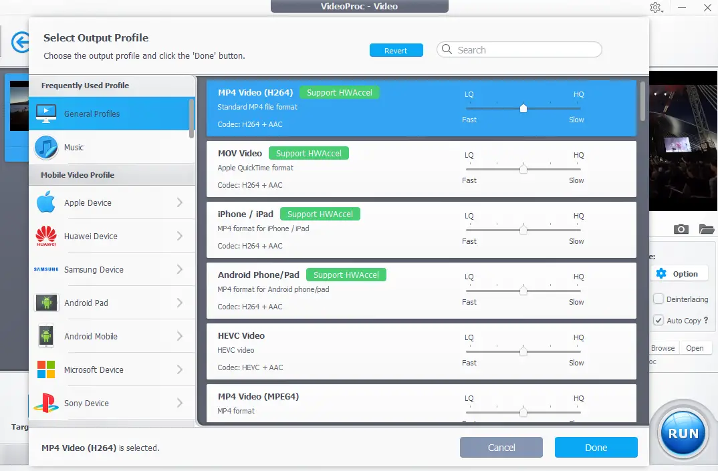The height and width of the screenshot is (471, 718).
Task: Click the Apple logo icon
Action: [46, 202]
